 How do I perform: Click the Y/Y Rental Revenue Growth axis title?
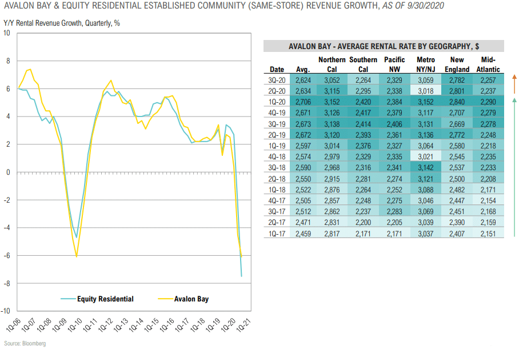[62, 23]
